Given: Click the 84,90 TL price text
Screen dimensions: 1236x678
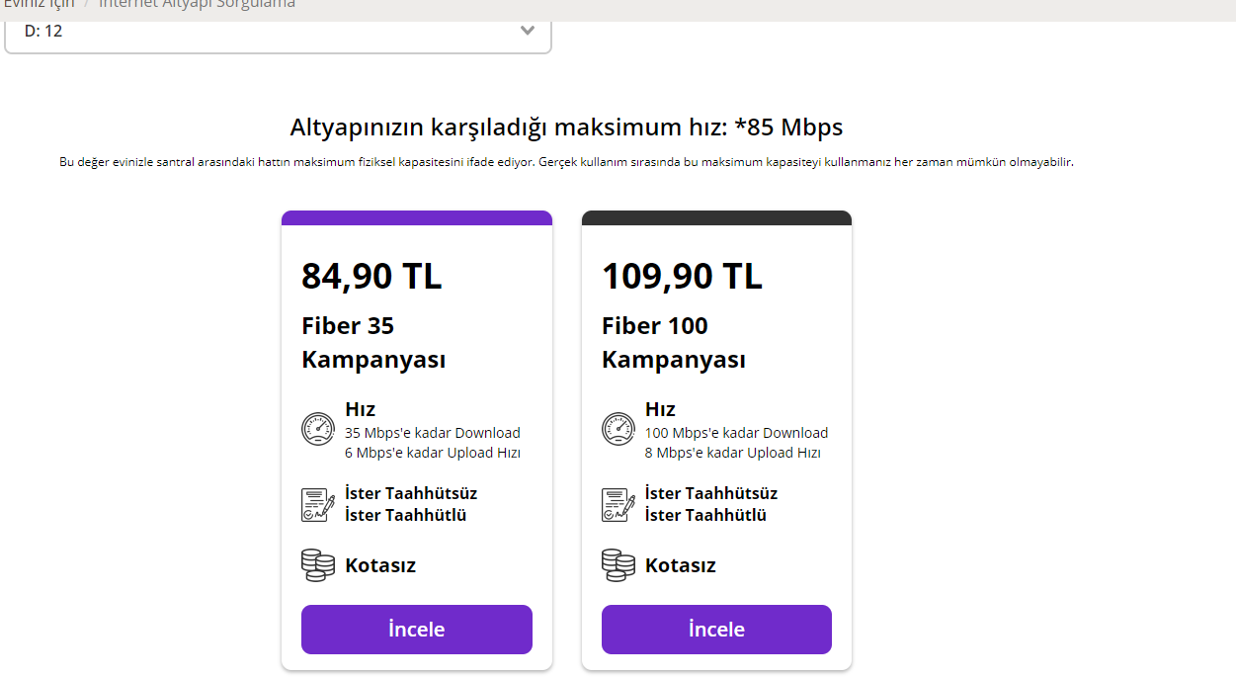Looking at the screenshot, I should [371, 277].
